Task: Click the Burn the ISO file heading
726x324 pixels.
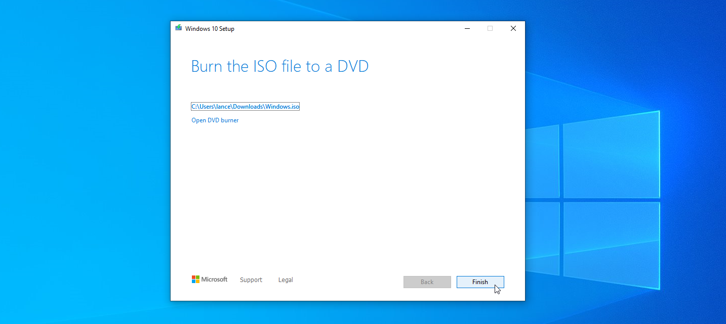Action: [x=279, y=66]
